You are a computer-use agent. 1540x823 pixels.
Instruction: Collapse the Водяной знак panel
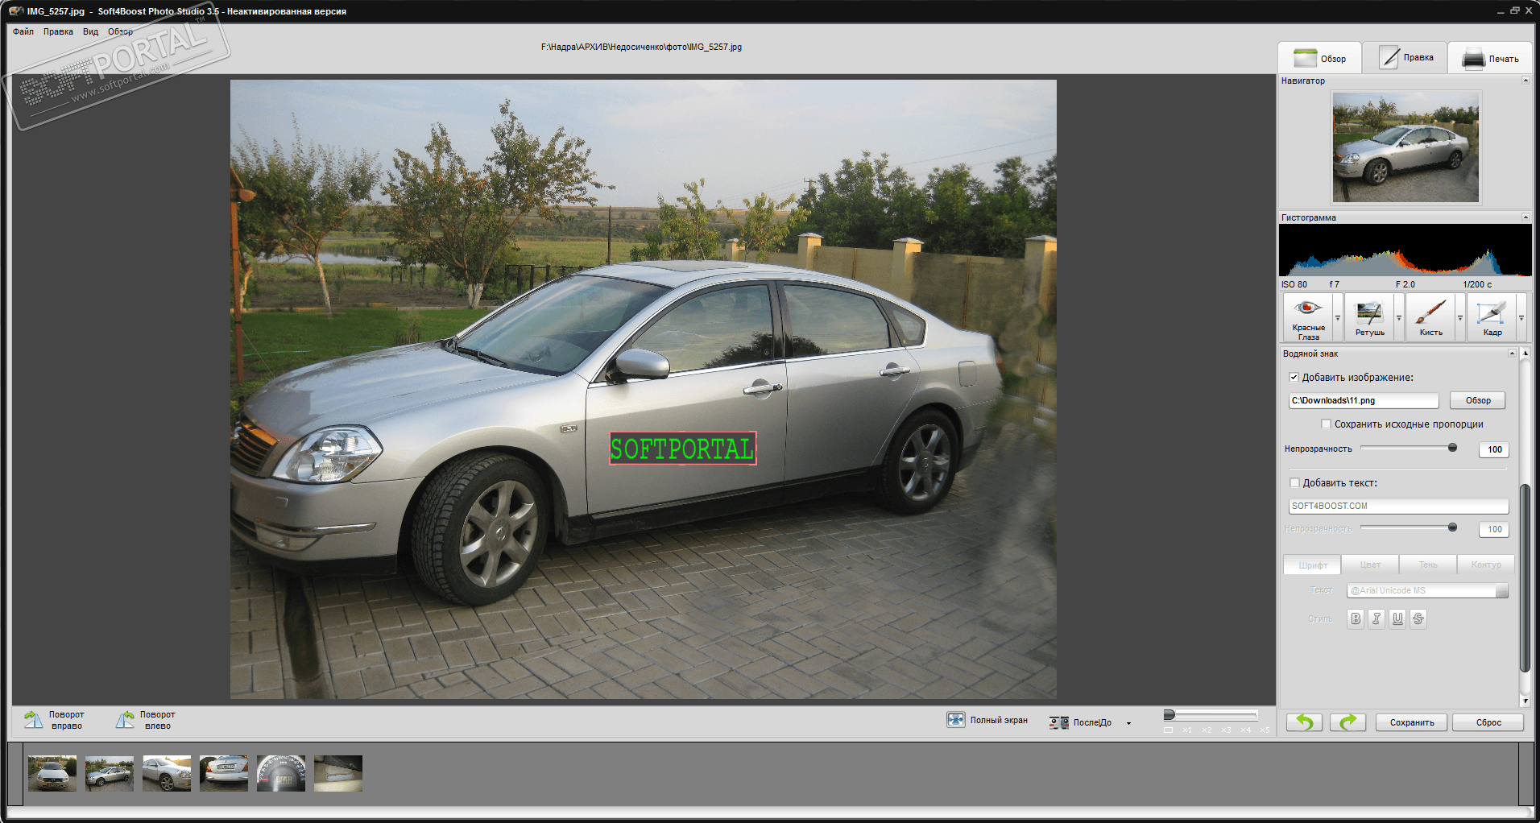click(1512, 354)
